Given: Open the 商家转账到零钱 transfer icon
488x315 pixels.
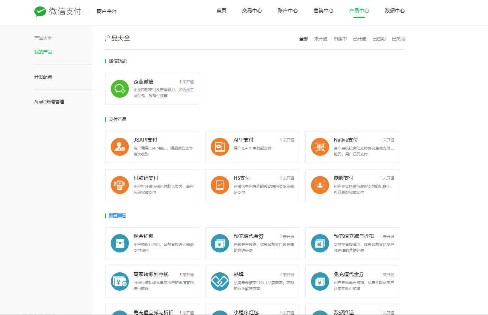Looking at the screenshot, I should pyautogui.click(x=120, y=281).
